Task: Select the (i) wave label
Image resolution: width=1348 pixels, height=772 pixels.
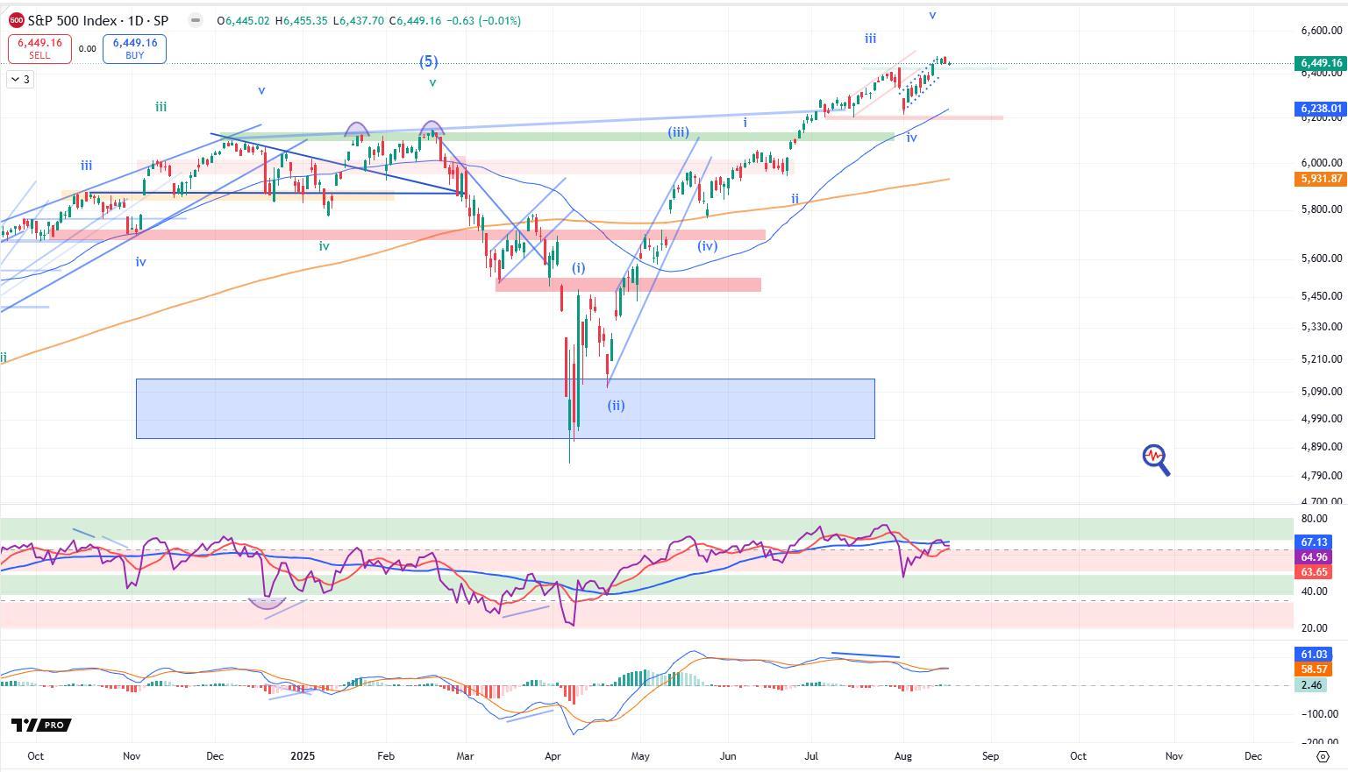Action: point(579,267)
